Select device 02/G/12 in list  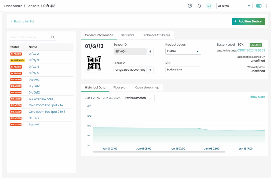point(34,79)
